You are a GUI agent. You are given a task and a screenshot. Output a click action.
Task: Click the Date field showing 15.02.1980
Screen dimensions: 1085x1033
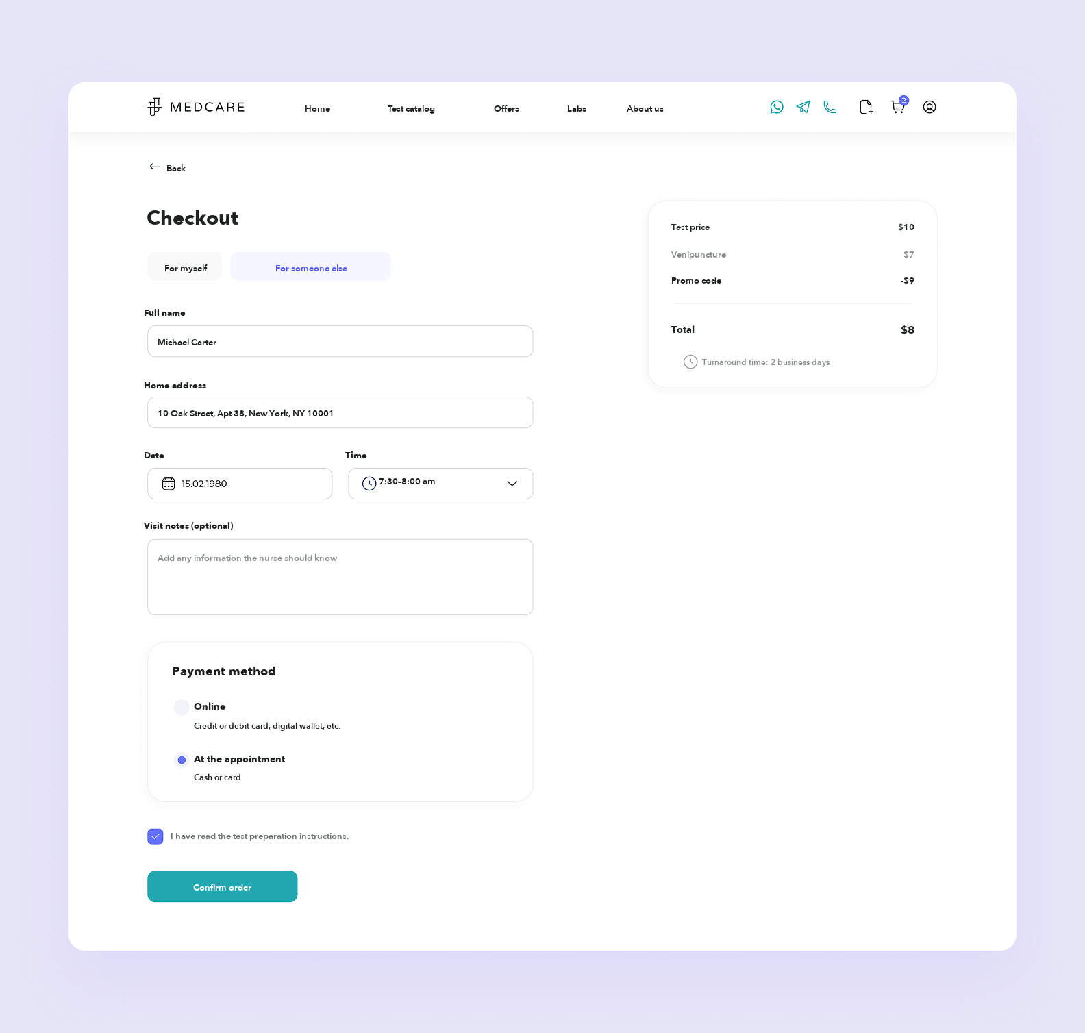240,484
